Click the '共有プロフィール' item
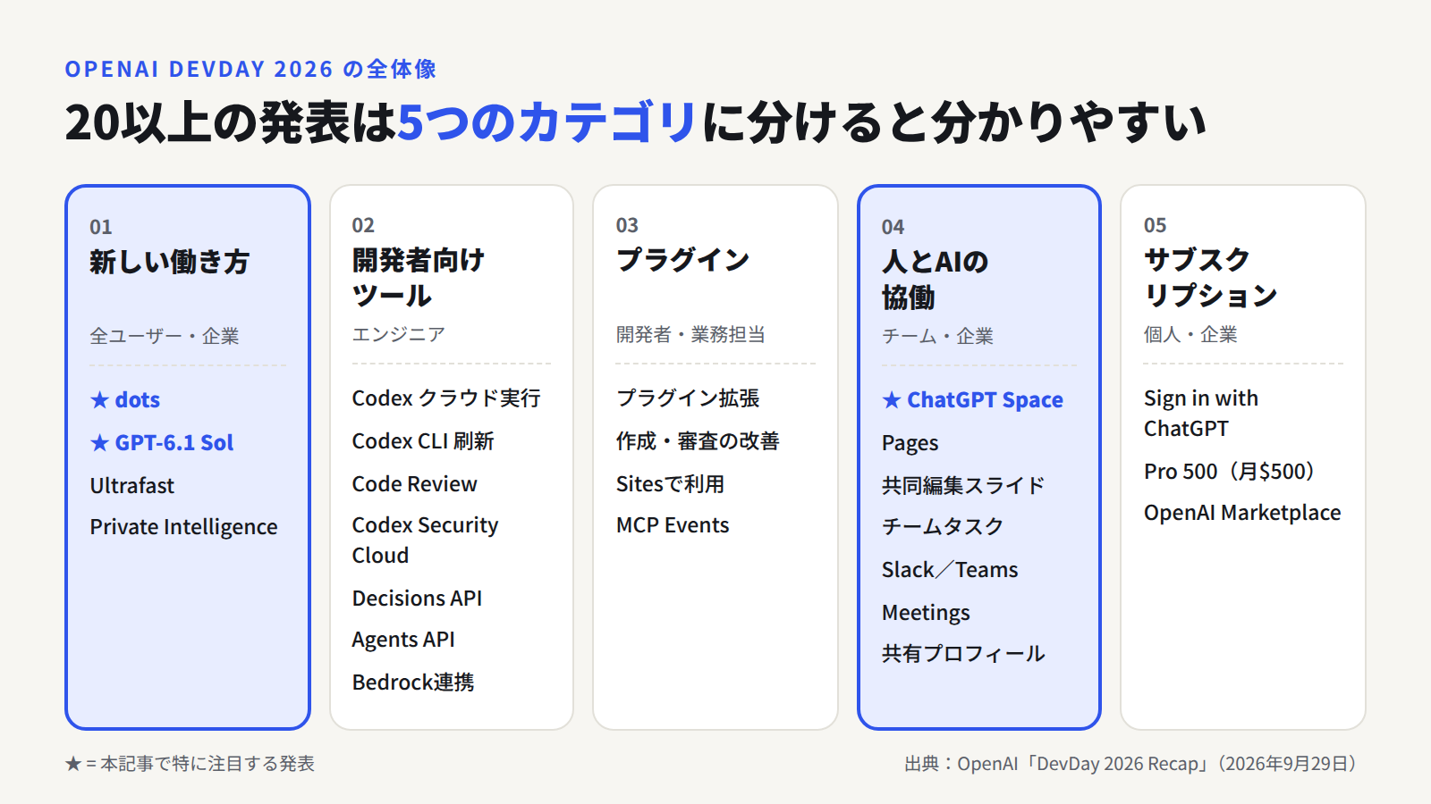1431x804 pixels. coord(963,654)
